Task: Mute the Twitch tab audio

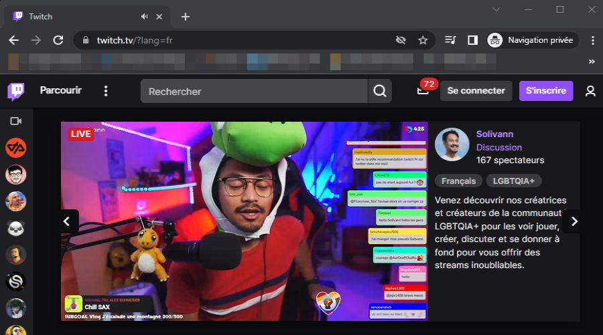Action: point(144,17)
